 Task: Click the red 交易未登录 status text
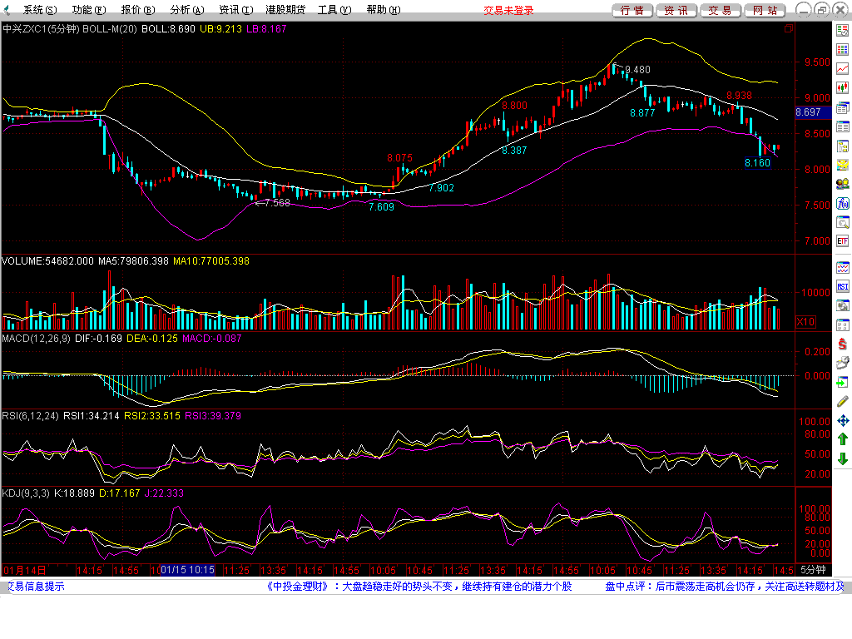(x=508, y=10)
